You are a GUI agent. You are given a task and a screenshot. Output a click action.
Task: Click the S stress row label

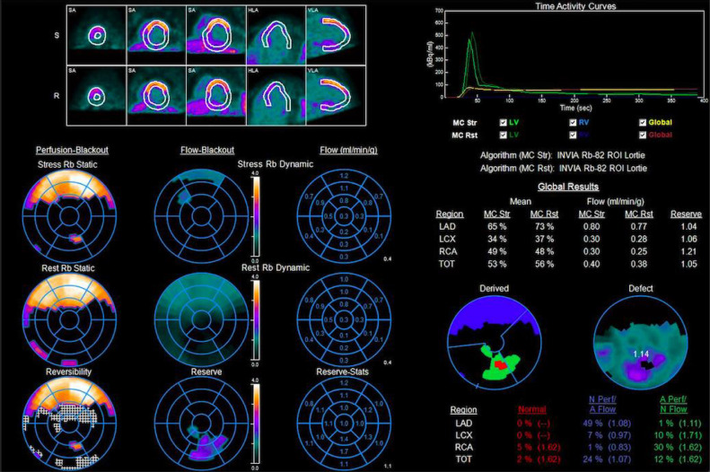click(57, 35)
